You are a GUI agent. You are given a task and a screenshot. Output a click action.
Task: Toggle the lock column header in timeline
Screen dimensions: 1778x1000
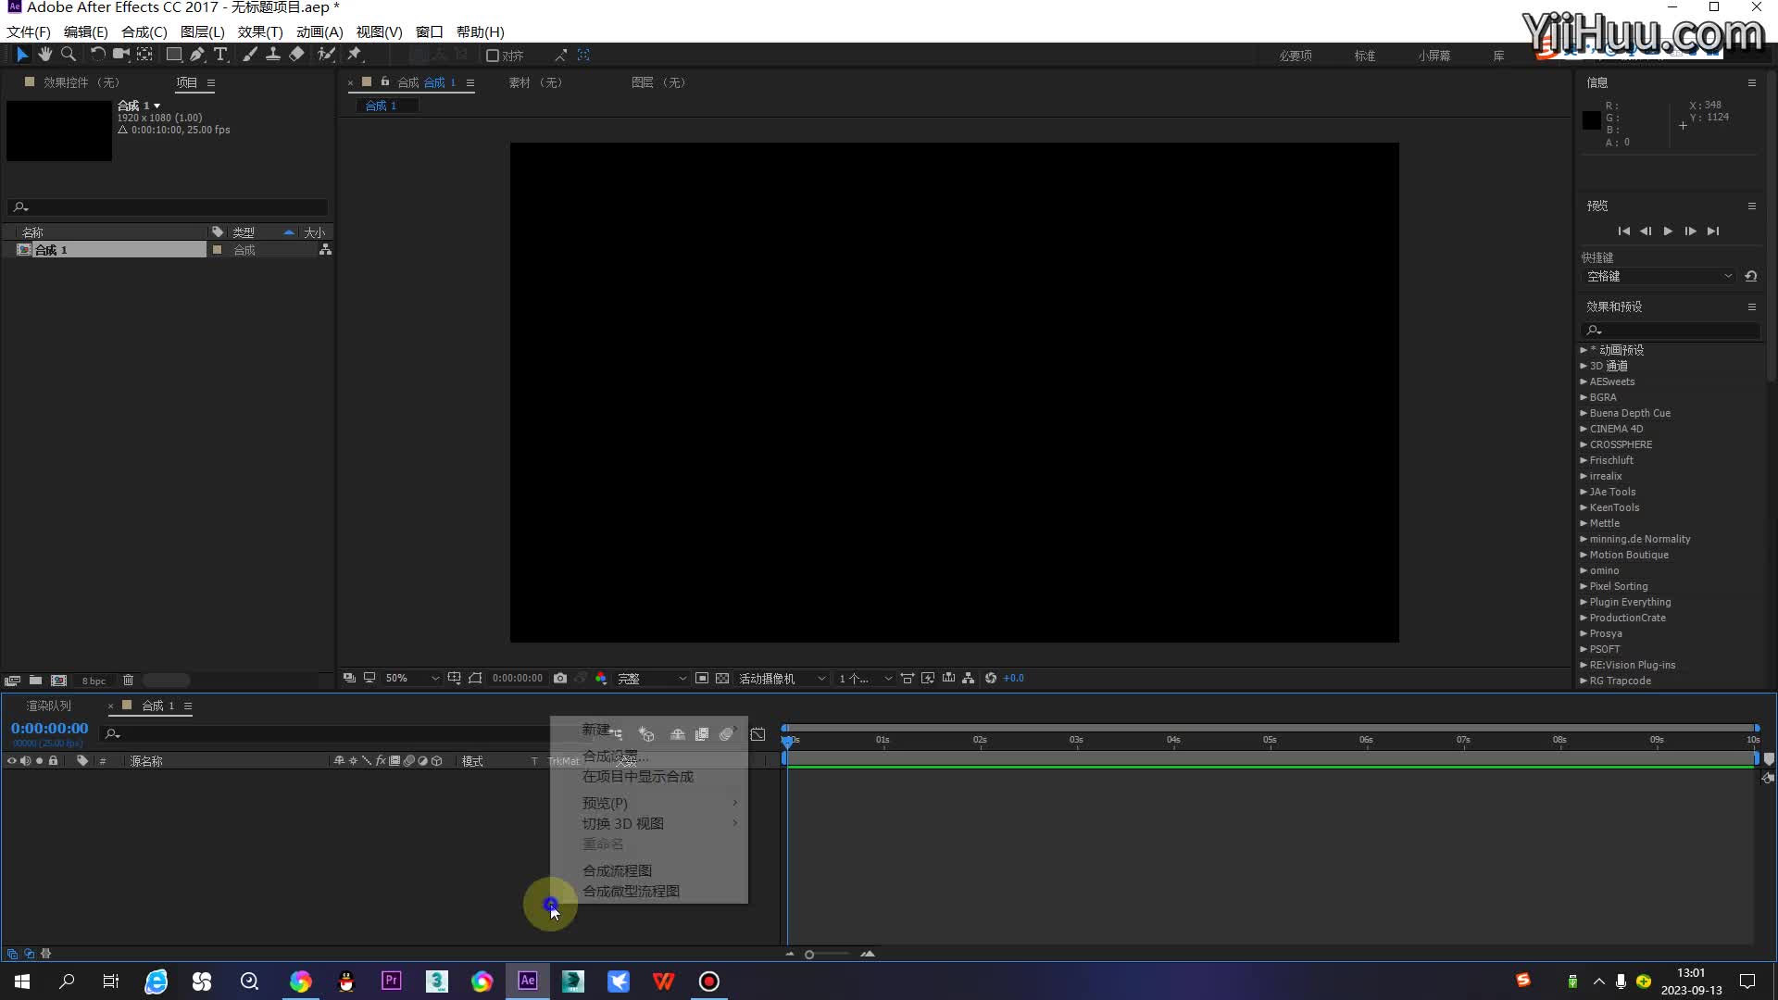54,761
